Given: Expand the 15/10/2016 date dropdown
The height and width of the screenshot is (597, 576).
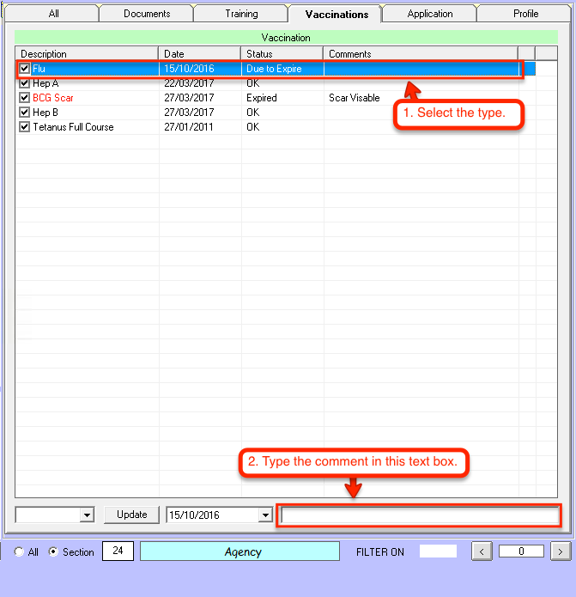Looking at the screenshot, I should [264, 515].
